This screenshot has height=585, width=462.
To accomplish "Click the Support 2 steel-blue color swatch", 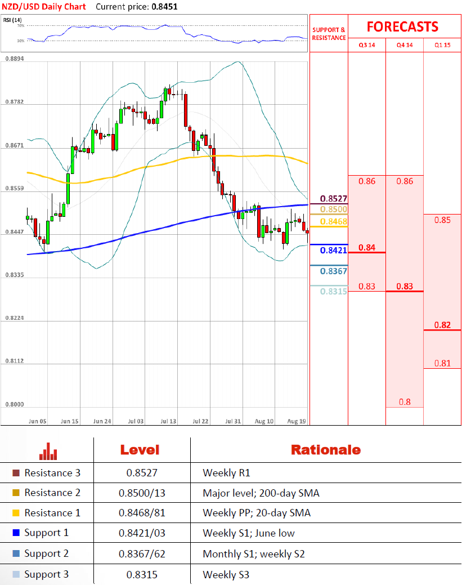I will point(16,553).
